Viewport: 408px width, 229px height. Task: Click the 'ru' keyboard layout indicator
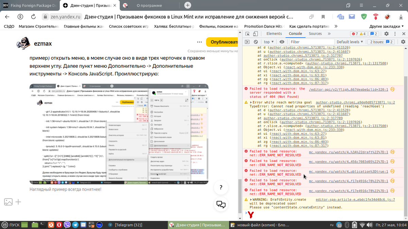point(332,225)
